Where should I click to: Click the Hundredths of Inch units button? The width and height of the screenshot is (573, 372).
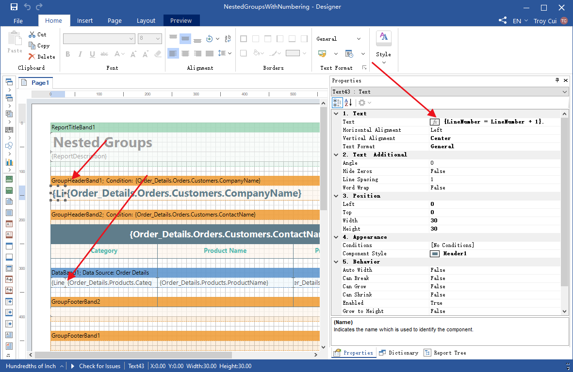tap(31, 366)
